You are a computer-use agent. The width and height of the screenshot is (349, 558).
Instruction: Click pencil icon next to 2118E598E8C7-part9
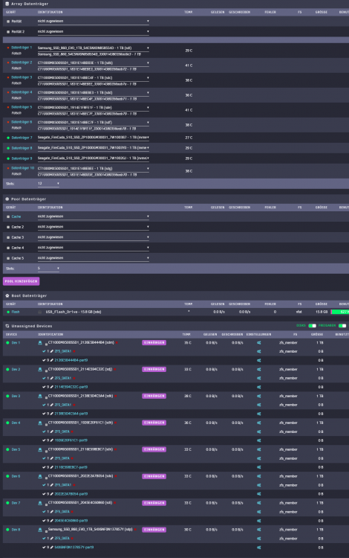[52, 467]
